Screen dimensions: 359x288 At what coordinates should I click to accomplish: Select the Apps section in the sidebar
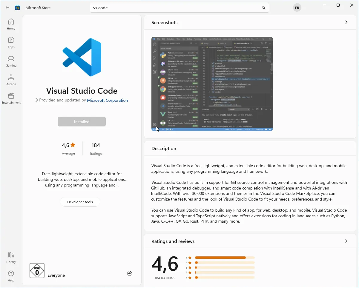[x=11, y=42]
